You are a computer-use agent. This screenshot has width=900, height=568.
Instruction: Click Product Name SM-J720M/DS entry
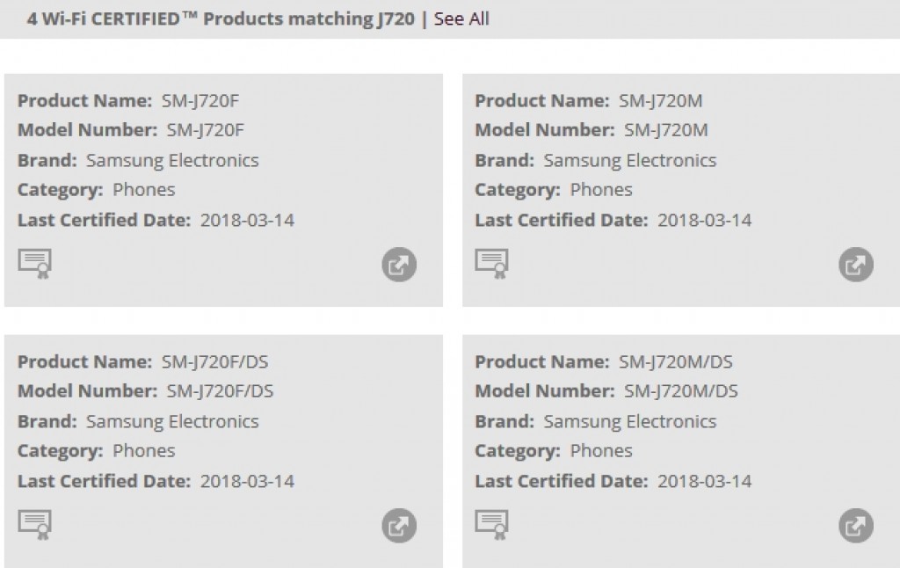pyautogui.click(x=676, y=361)
